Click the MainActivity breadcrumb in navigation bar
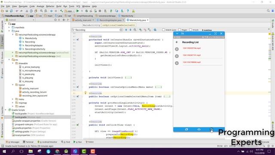The height and width of the screenshot is (155, 275). (126, 16)
